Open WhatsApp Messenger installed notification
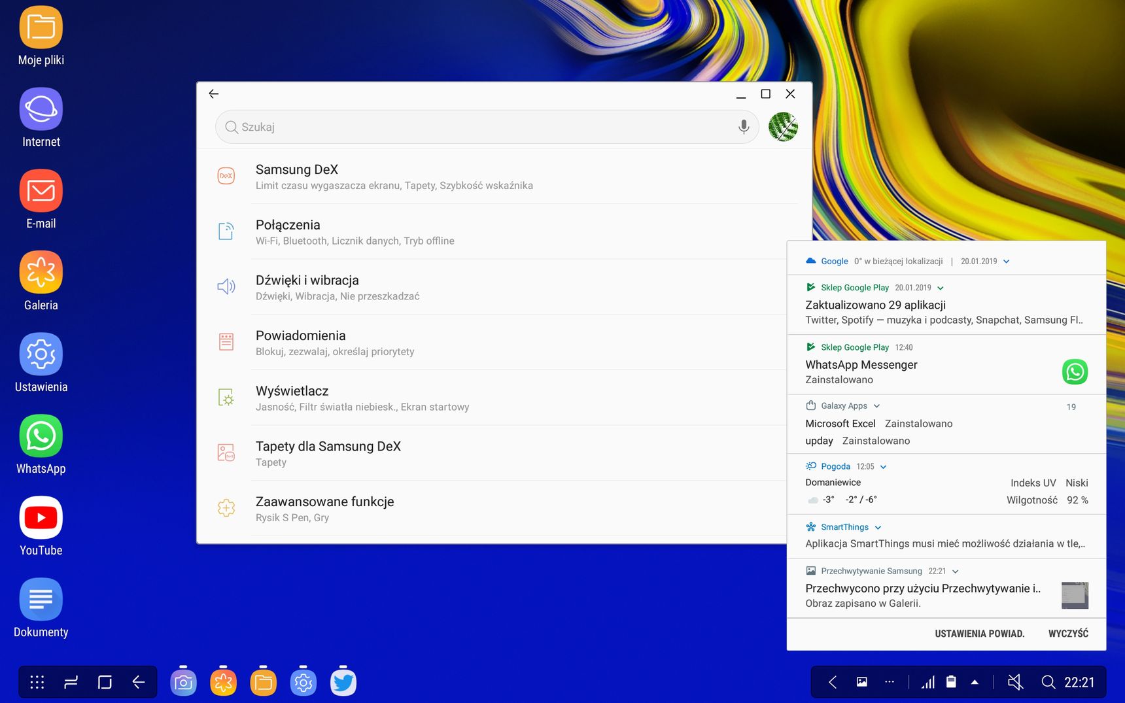The width and height of the screenshot is (1125, 703). tap(946, 365)
